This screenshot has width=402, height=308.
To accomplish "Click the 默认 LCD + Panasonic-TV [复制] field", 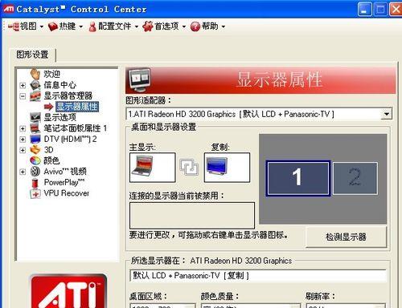I will pyautogui.click(x=258, y=276).
